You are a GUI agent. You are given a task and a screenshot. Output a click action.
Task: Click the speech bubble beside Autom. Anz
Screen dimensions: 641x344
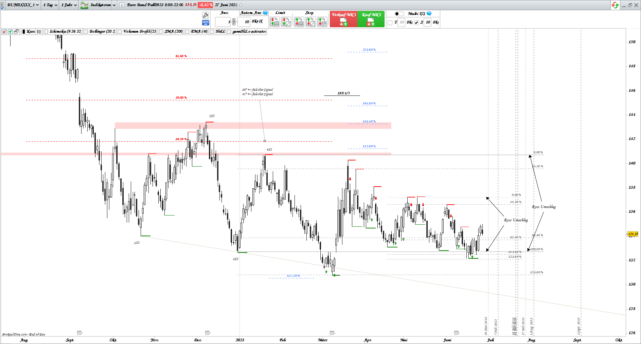[x=266, y=13]
